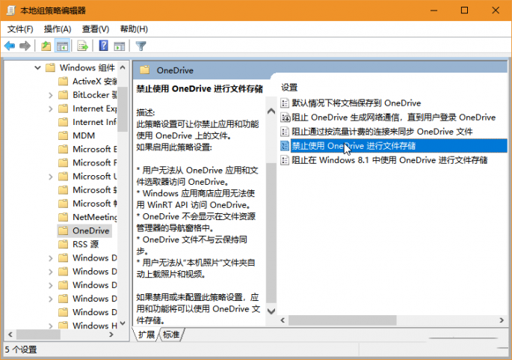Viewport: 512px width, 360px height.
Task: Click the Forward arrow in the toolbar
Action: (25, 46)
